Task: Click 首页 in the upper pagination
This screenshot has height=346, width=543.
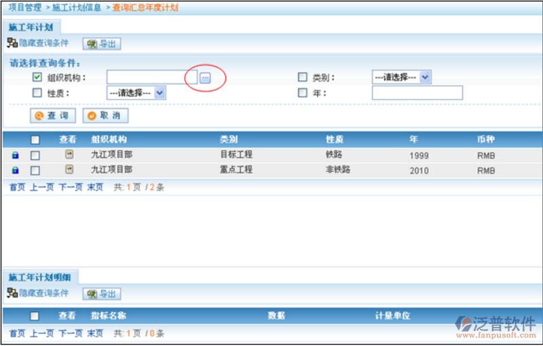Action: [18, 187]
